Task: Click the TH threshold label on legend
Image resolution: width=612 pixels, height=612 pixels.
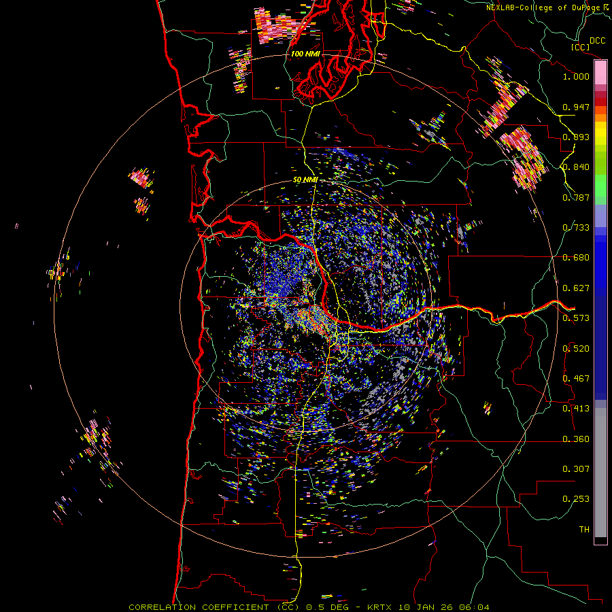Action: [584, 530]
